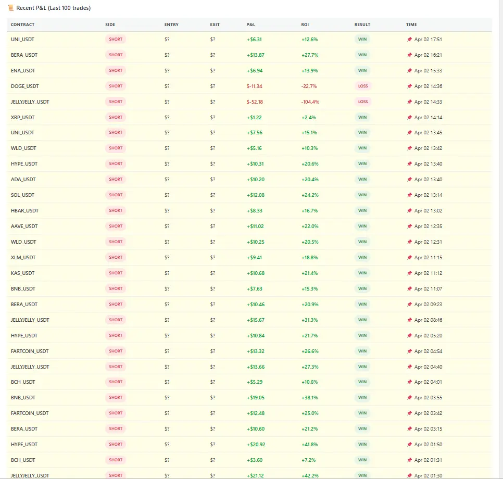The image size is (503, 479).
Task: Select the HBAR_USDT contract name
Action: coord(24,211)
